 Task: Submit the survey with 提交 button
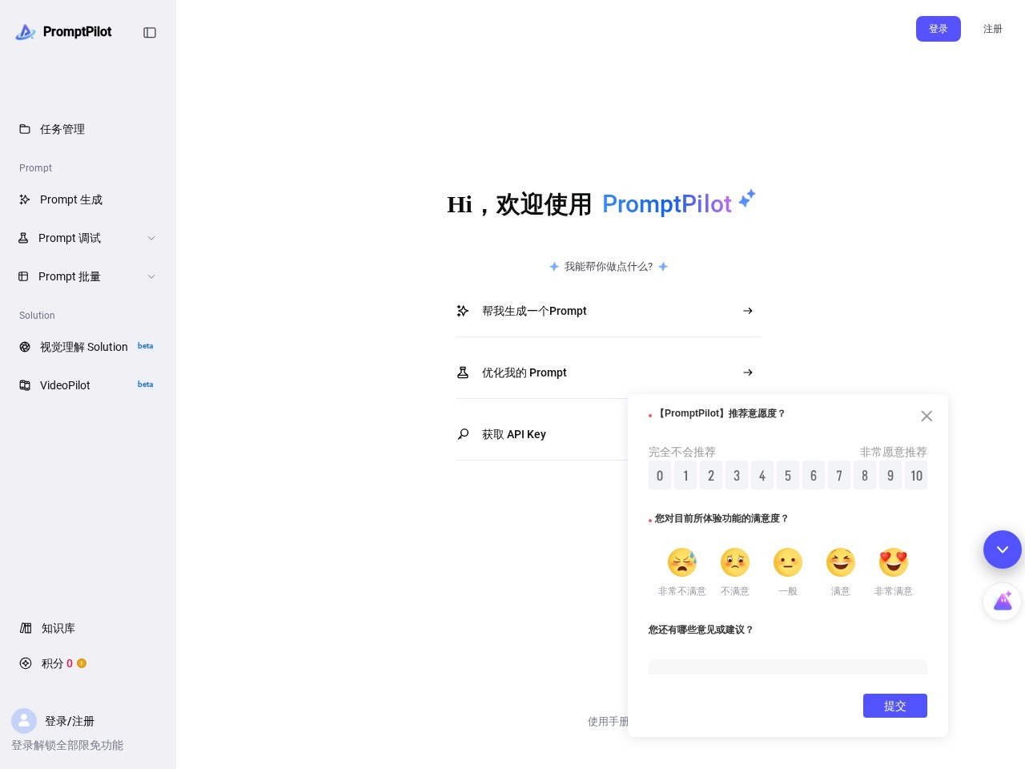tap(895, 706)
